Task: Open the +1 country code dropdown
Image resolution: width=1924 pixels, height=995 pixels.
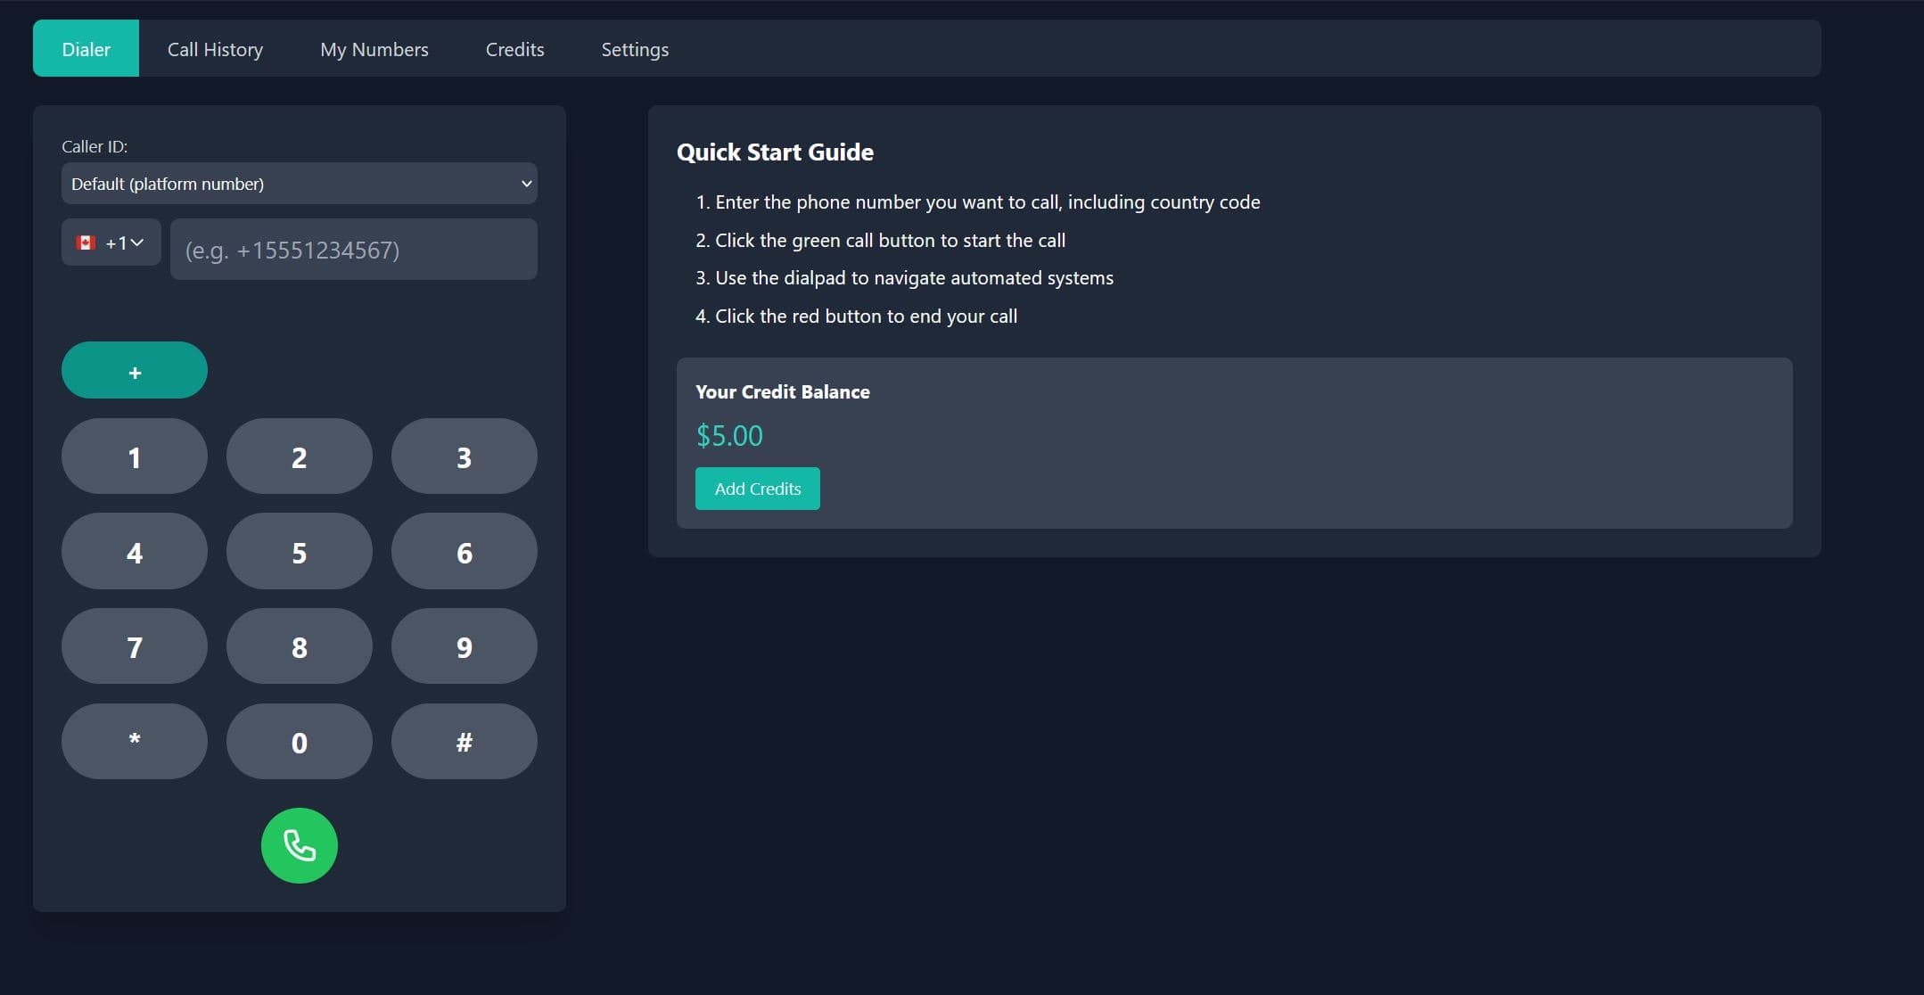Action: pyautogui.click(x=111, y=243)
